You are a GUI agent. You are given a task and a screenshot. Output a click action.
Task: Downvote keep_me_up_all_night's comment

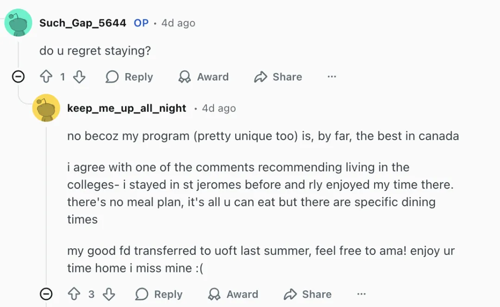[x=109, y=294]
